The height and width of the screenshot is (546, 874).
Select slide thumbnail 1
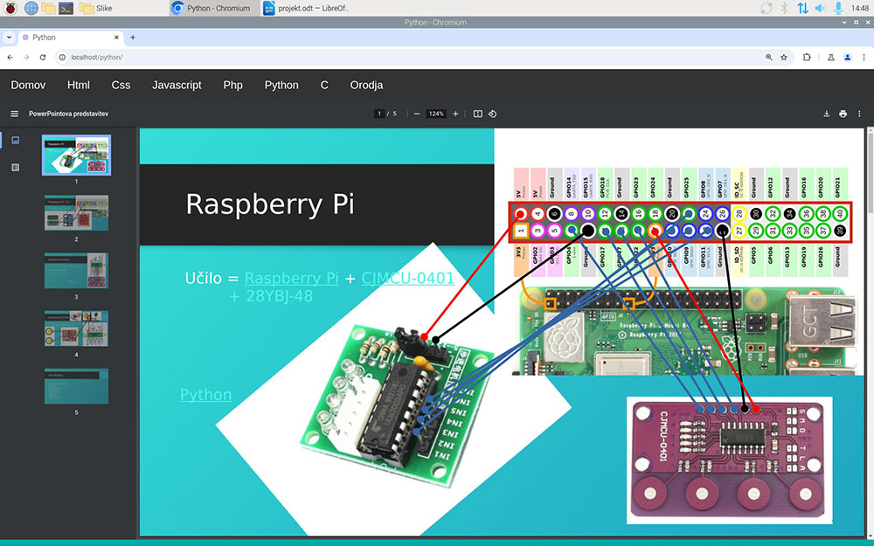[76, 155]
